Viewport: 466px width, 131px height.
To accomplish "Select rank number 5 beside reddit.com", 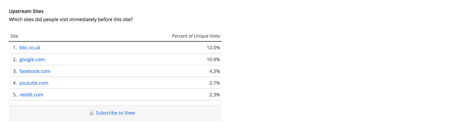I will point(15,95).
